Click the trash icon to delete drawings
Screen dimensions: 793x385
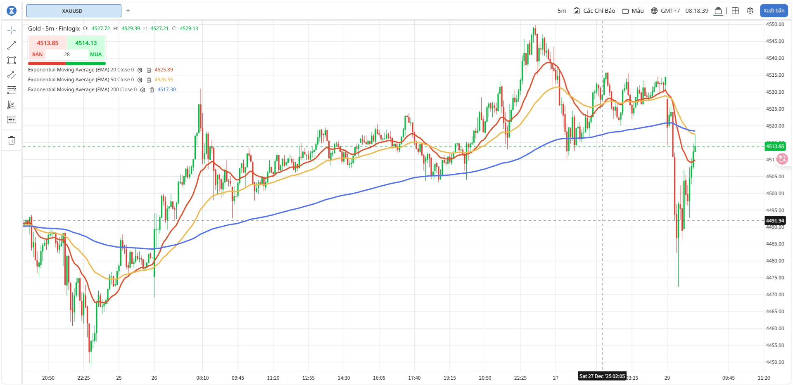click(x=12, y=140)
